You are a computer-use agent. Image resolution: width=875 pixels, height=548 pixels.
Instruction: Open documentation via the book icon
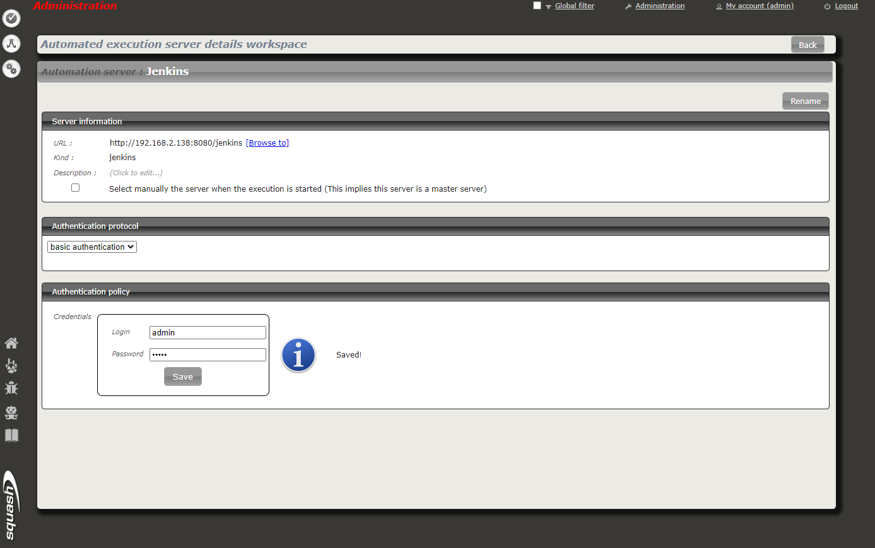coord(11,435)
